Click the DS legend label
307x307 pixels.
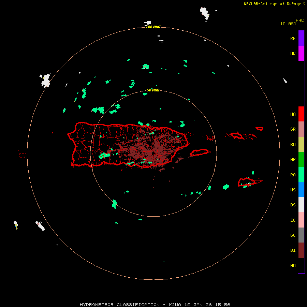(x=293, y=205)
